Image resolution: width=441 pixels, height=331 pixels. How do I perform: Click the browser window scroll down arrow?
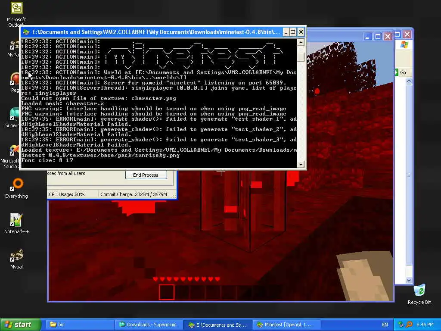(409, 280)
